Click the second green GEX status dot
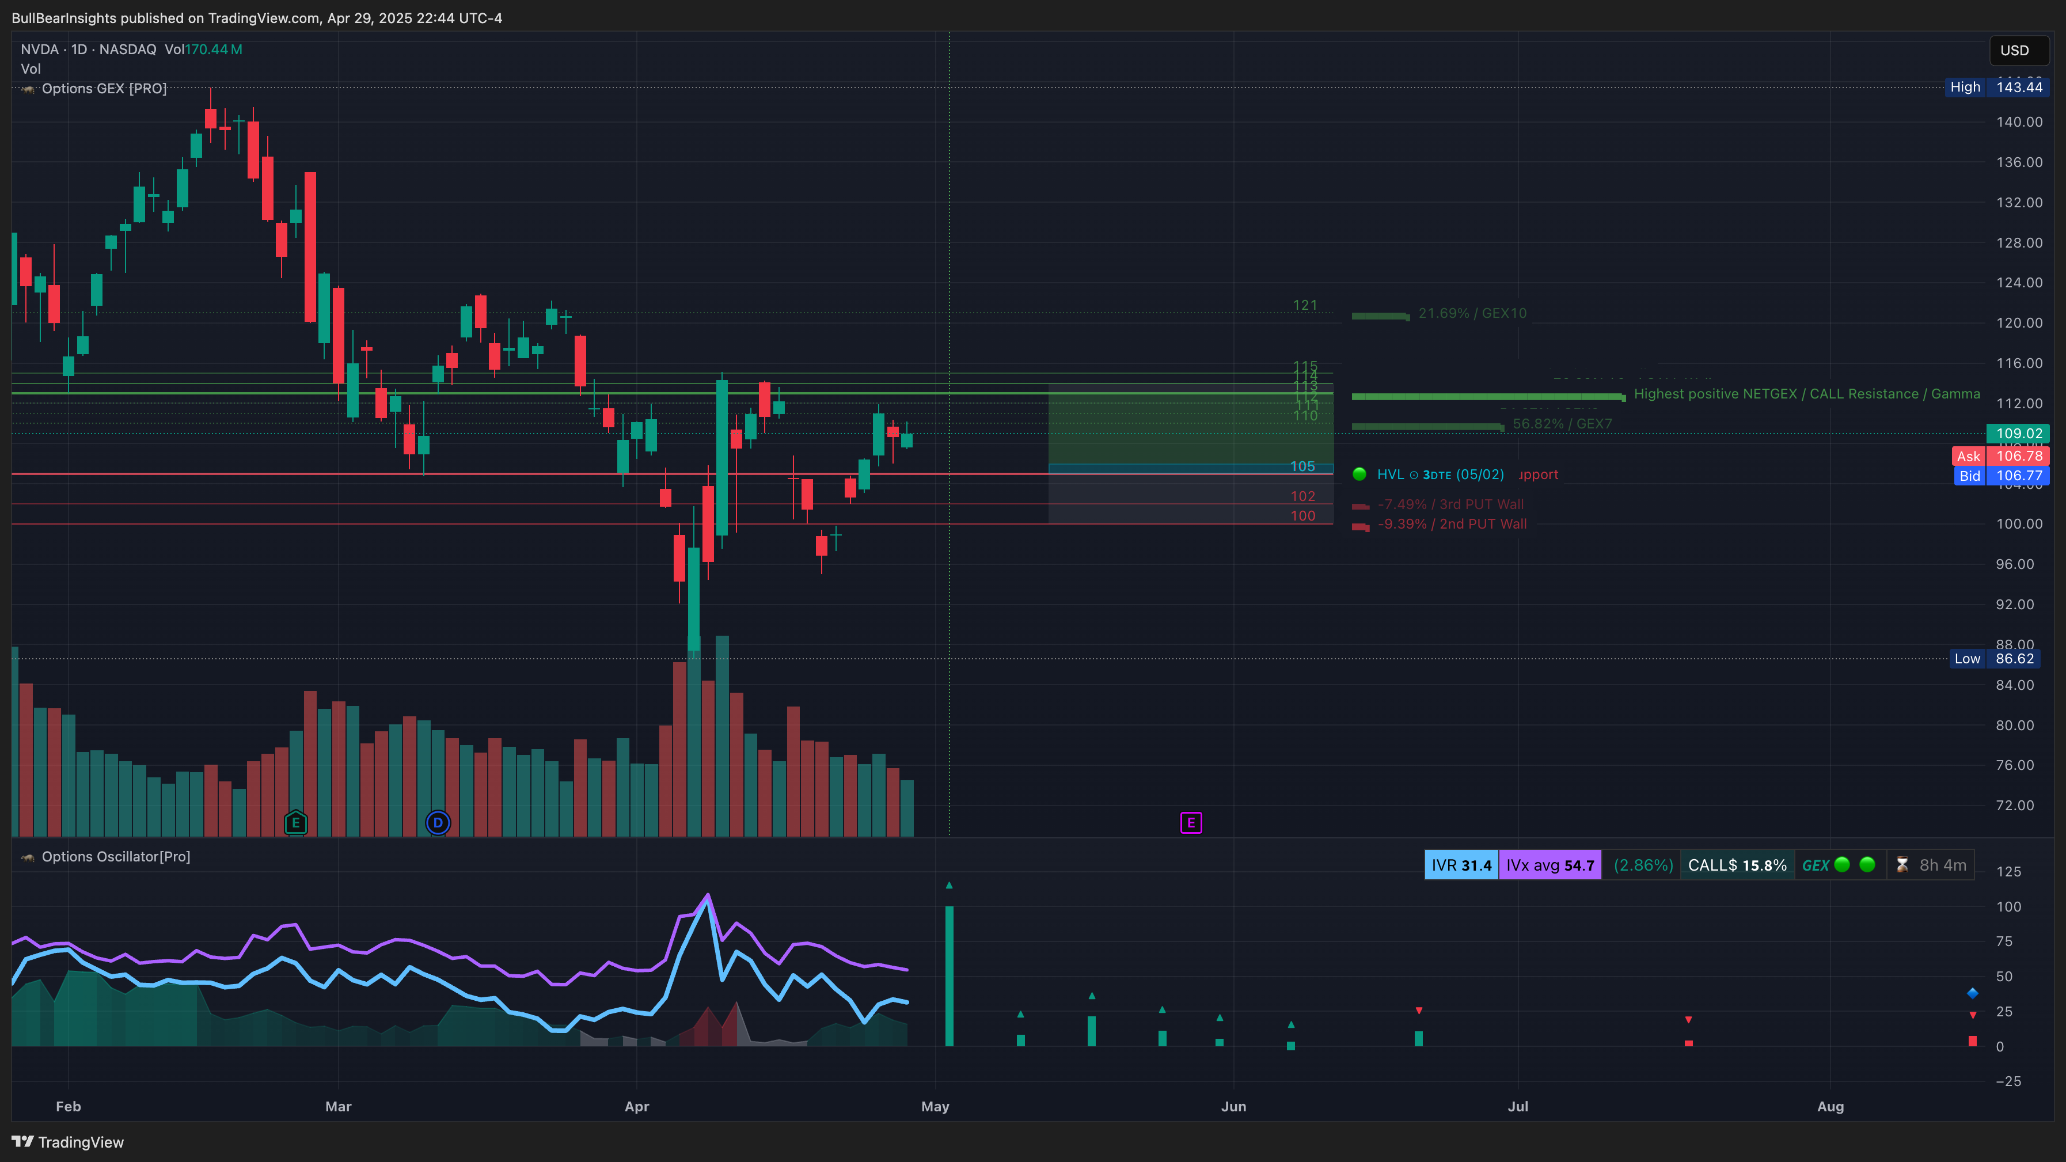Viewport: 2066px width, 1162px height. pyautogui.click(x=1867, y=864)
